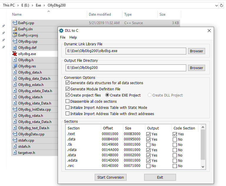Click the Ollydbg_idata.h file icon
Viewport: 226px width, 186px height.
15,97
